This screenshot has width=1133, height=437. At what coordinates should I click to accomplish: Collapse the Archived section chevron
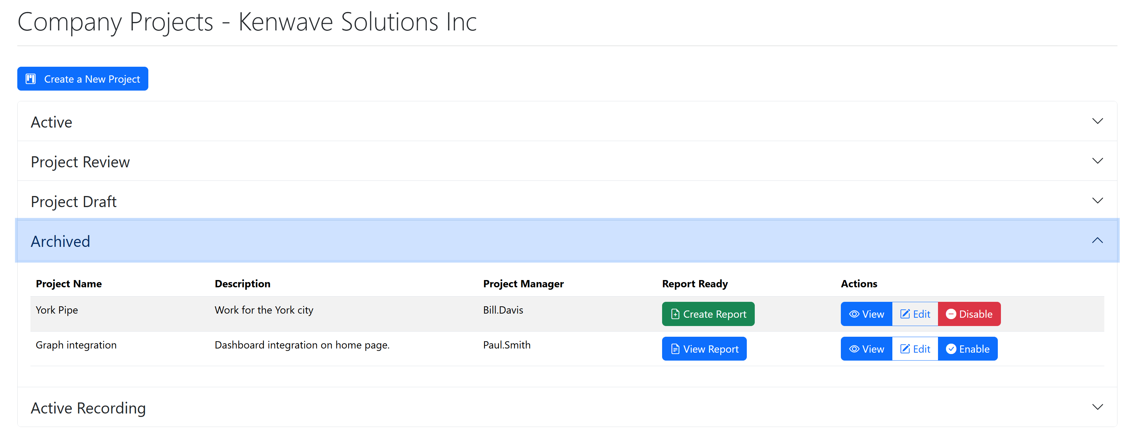(x=1097, y=241)
